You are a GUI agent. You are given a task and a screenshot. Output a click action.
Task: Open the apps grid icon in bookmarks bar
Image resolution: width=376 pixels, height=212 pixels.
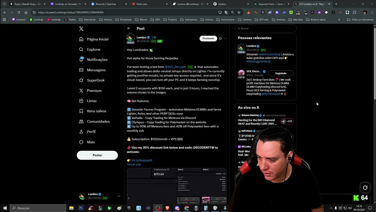(x=4, y=19)
